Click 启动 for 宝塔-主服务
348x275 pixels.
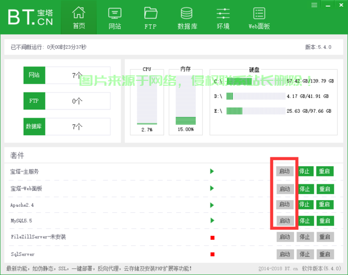(285, 171)
